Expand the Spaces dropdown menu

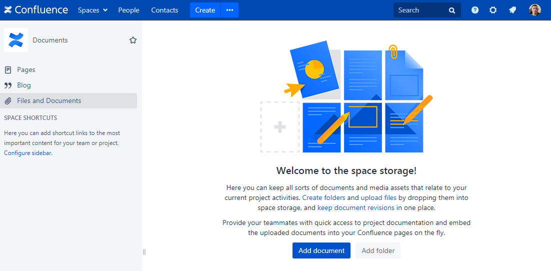coord(92,10)
